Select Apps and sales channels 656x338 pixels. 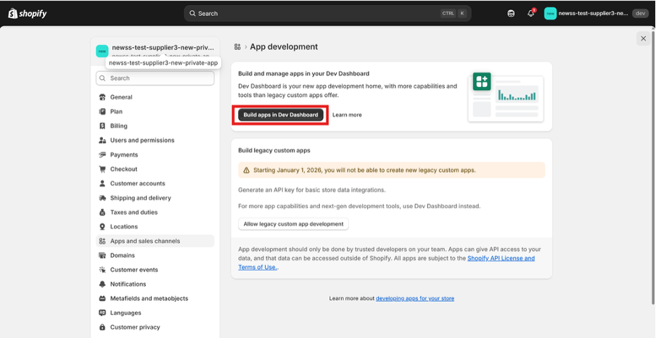click(144, 241)
